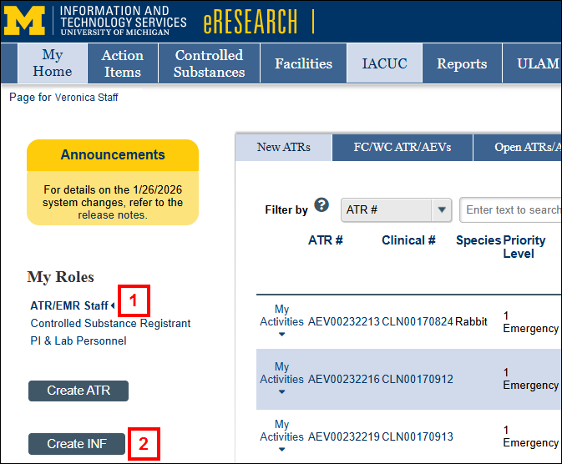Click the eResearch header title
The width and height of the screenshot is (562, 464).
pos(251,22)
